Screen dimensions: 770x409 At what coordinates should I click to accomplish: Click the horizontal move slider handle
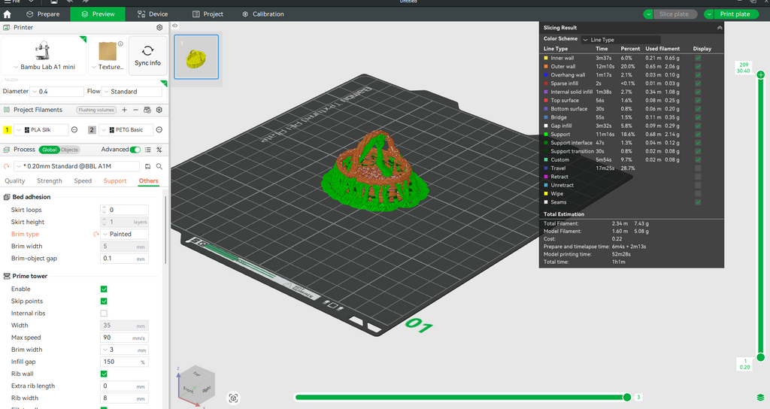click(627, 397)
